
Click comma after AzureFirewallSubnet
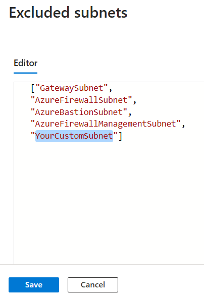[135, 102]
